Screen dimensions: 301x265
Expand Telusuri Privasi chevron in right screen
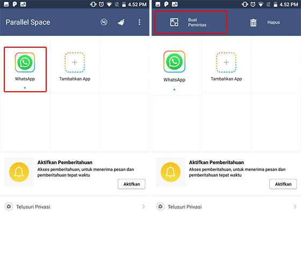pos(295,207)
